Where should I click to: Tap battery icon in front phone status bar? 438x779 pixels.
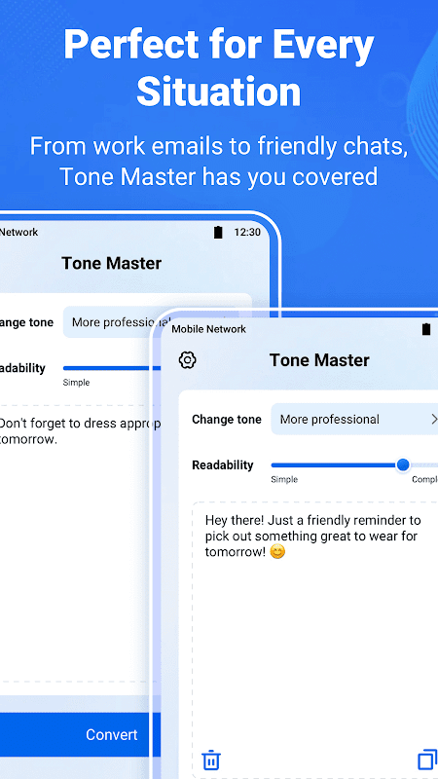(x=426, y=329)
